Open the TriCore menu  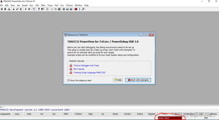click(69, 5)
